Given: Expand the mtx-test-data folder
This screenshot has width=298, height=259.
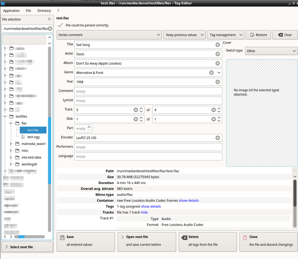Looking at the screenshot, I should (x=11, y=157).
